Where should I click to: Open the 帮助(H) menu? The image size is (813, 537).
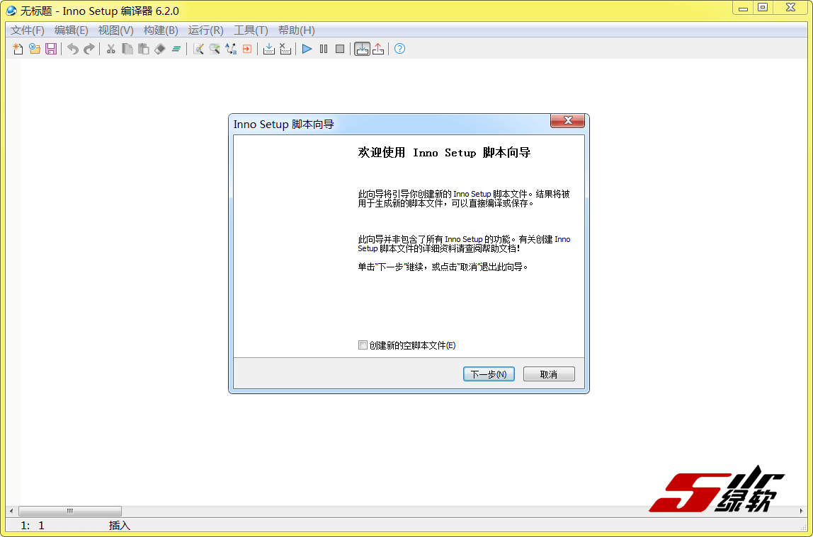(296, 30)
